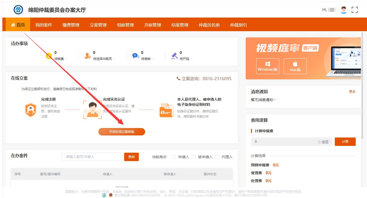367x198 pixels.
Task: Check the 申请人 identity checkbox
Action: coord(174,157)
